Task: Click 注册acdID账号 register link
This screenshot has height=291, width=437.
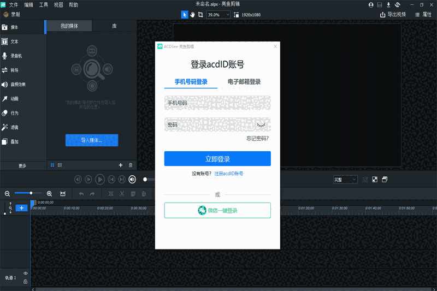Action: 228,174
